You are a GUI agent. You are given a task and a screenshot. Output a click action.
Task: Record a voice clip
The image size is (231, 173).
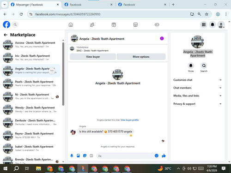72,156
